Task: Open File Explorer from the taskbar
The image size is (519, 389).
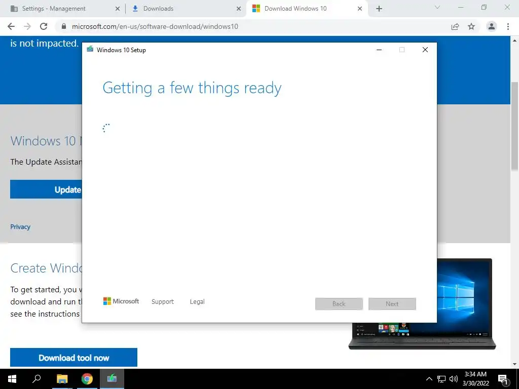Action: tap(62, 379)
